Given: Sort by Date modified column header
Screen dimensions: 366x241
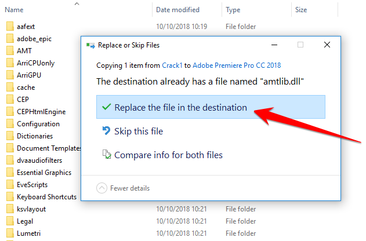Looking at the screenshot, I should click(x=179, y=10).
